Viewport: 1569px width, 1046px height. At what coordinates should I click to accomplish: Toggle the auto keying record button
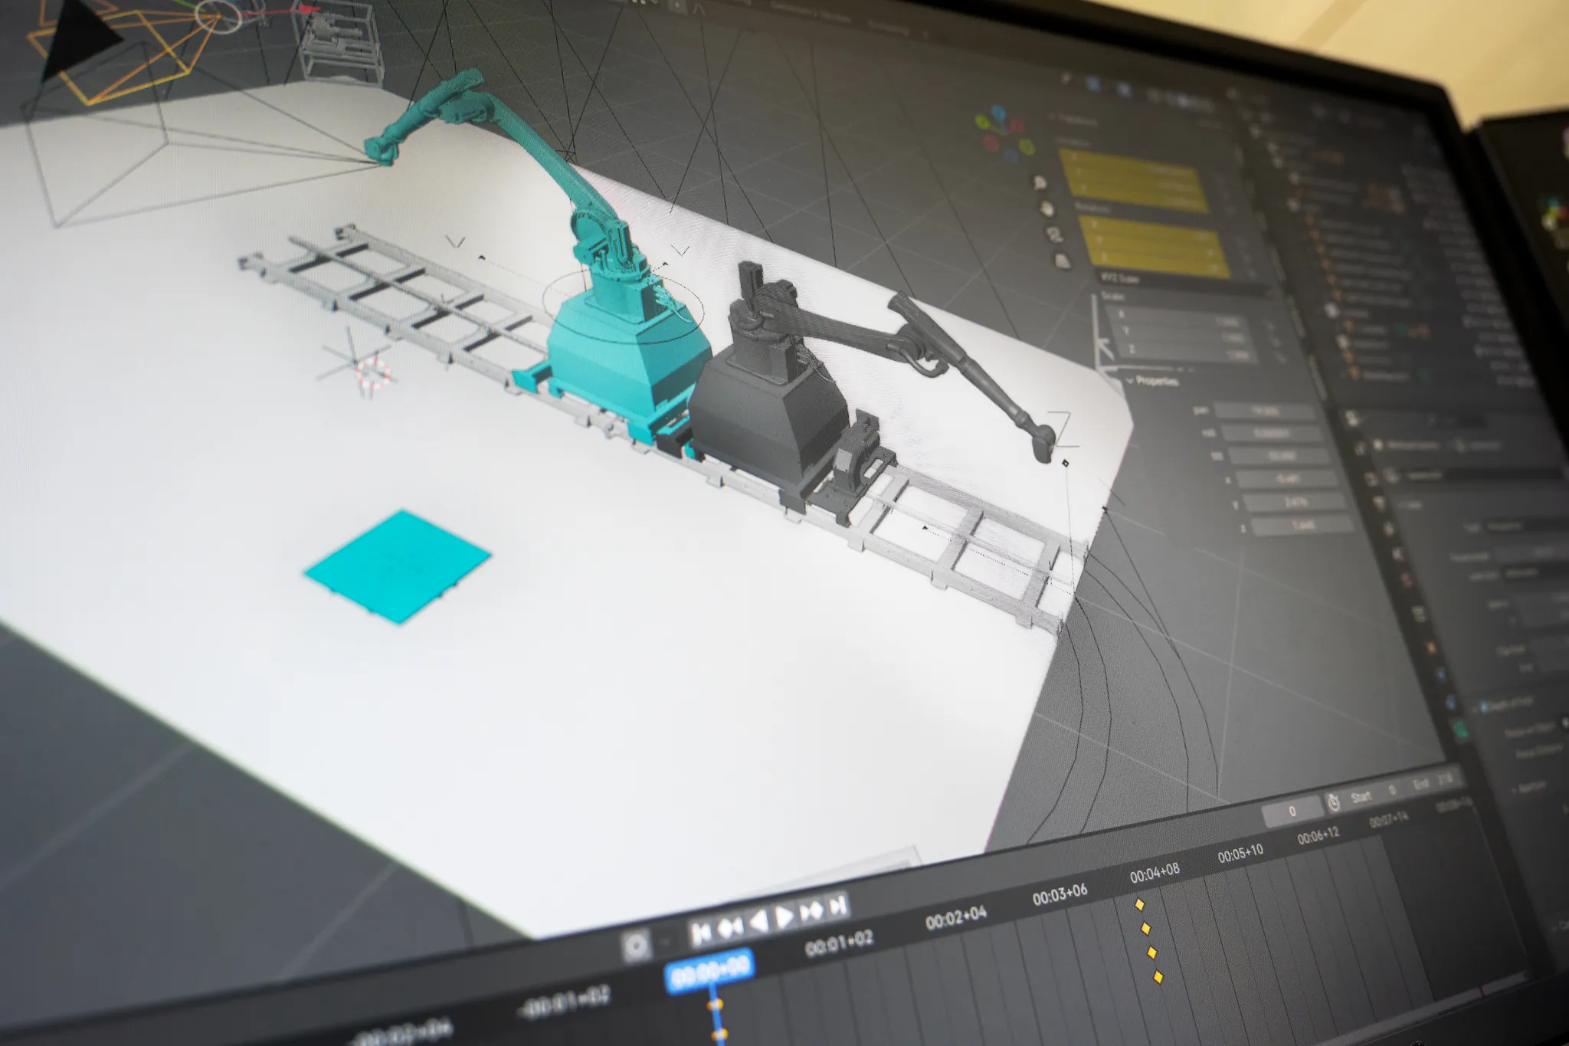point(635,946)
